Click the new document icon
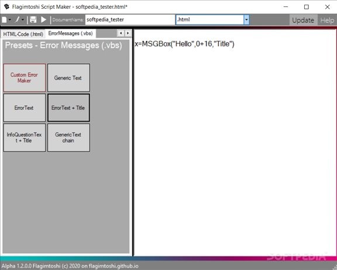This screenshot has height=270, width=337. [4, 20]
